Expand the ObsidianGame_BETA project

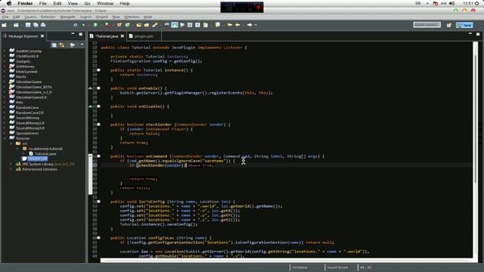(x=5, y=87)
